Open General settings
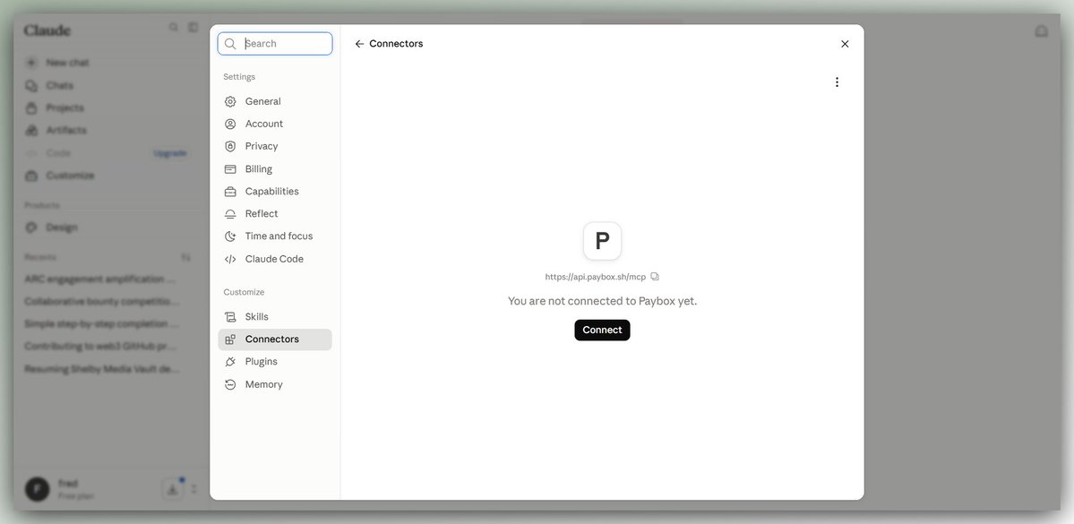Viewport: 1074px width, 524px height. (275, 101)
